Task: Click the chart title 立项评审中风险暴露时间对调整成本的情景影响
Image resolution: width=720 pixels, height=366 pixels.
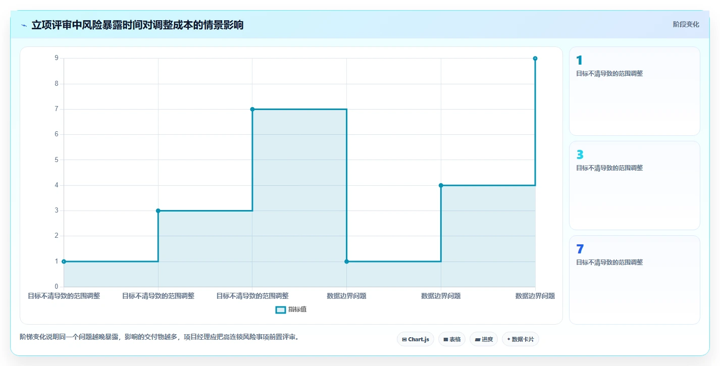Action: [137, 25]
